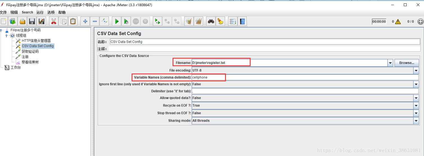Click the Search binoculars icon

pos(211,21)
